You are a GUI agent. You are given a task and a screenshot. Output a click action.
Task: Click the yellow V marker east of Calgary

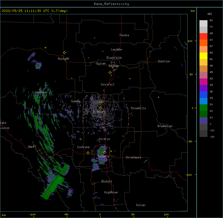click(111, 151)
